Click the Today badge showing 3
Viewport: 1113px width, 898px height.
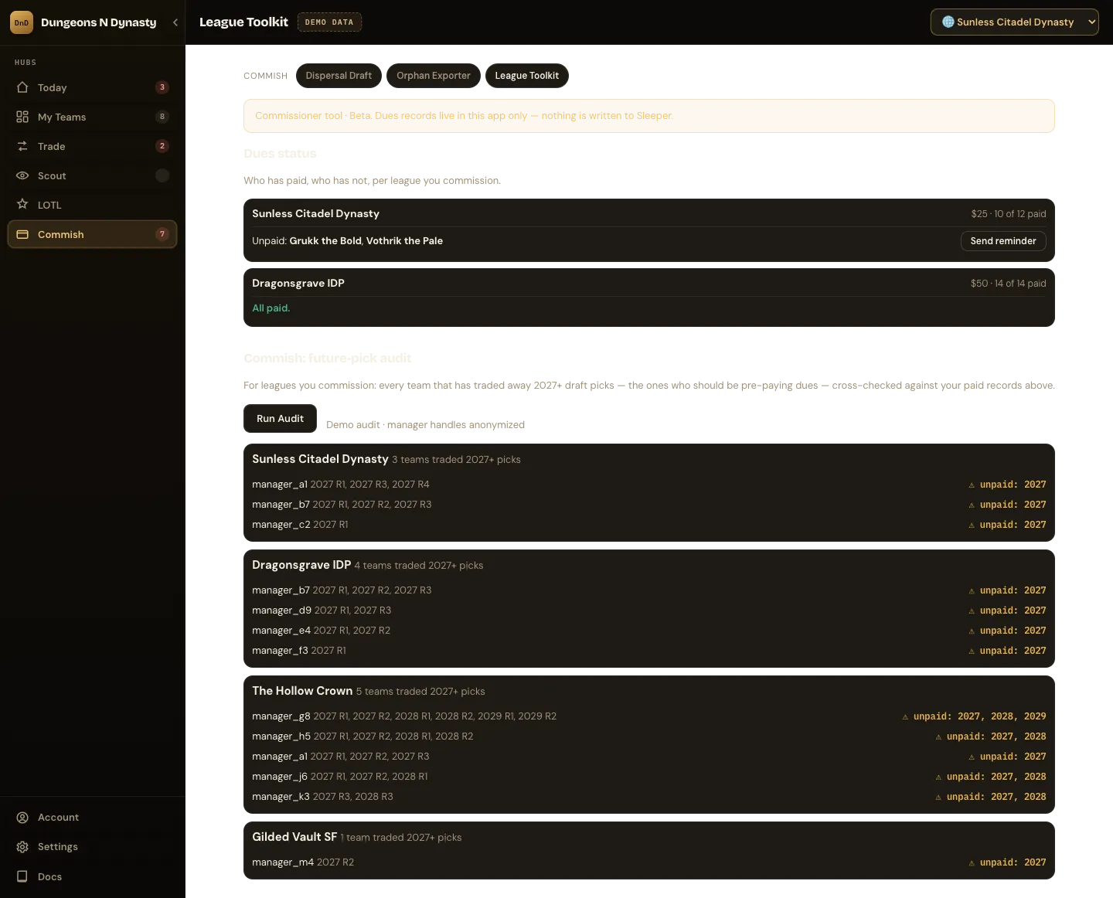162,87
